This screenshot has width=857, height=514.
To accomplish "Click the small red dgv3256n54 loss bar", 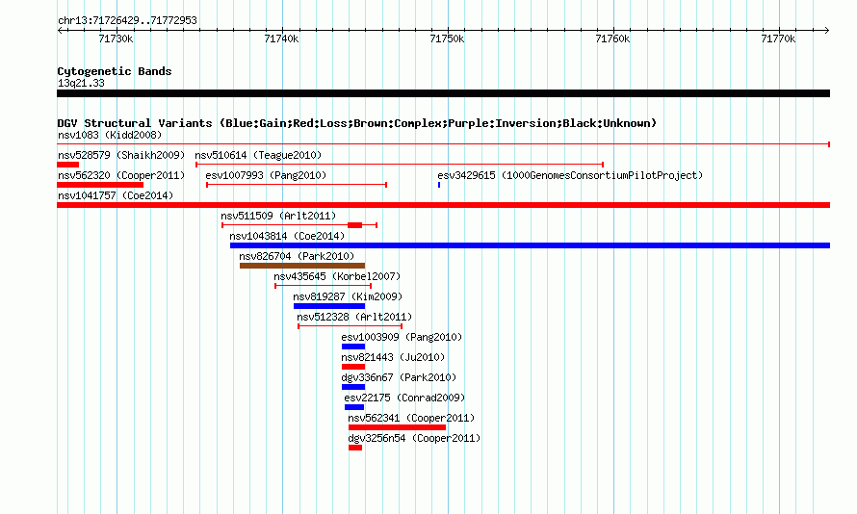I will point(355,448).
